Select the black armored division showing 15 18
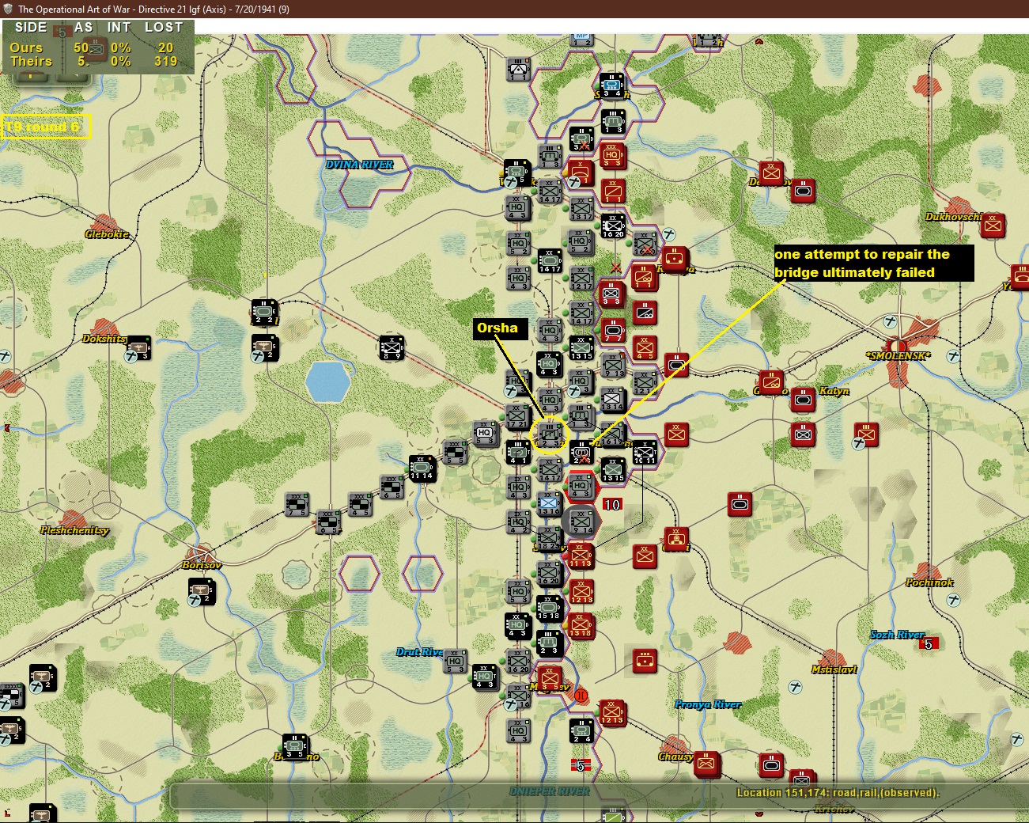 coord(549,609)
